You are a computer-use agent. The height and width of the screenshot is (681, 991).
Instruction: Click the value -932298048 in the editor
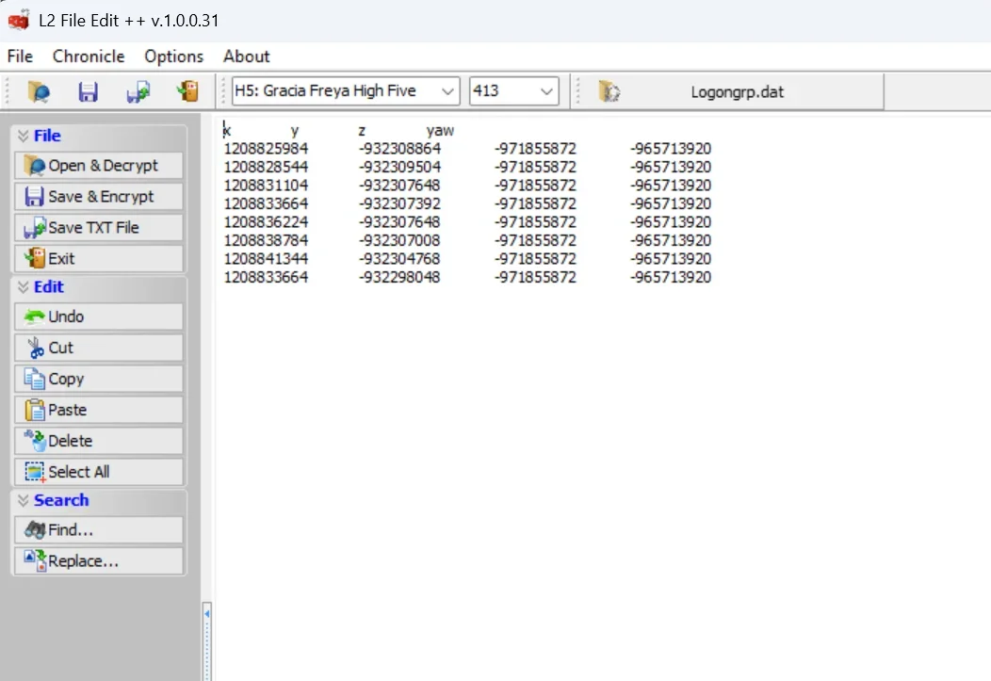point(399,277)
